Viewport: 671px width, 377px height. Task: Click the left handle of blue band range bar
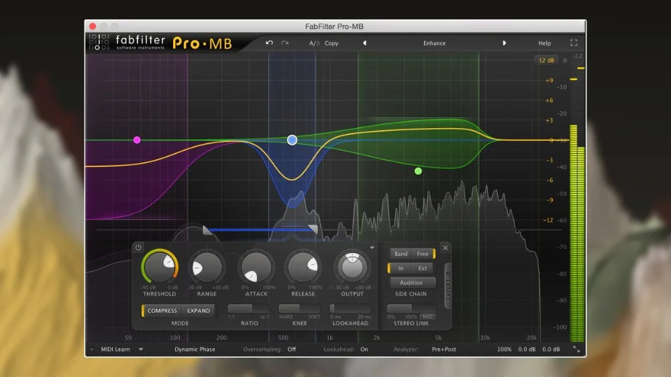(x=207, y=230)
